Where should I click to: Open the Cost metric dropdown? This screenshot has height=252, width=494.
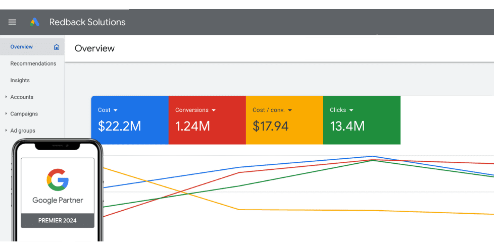[115, 110]
